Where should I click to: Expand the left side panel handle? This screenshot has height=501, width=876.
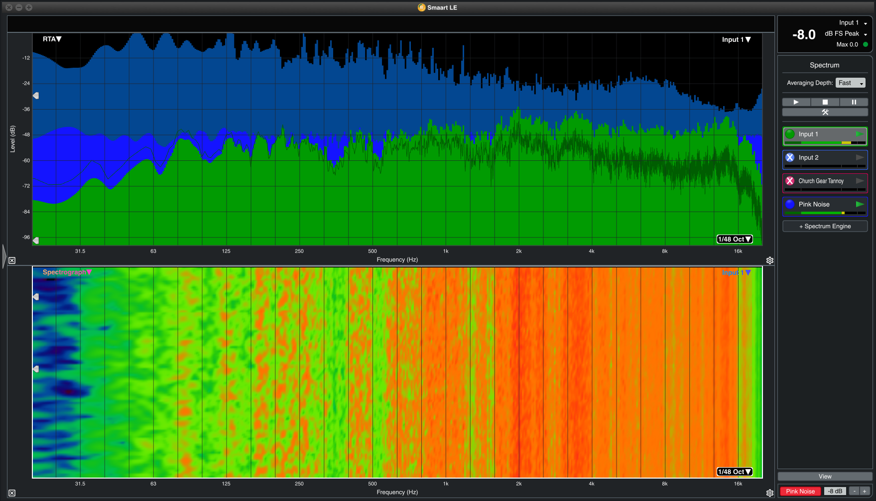click(4, 256)
